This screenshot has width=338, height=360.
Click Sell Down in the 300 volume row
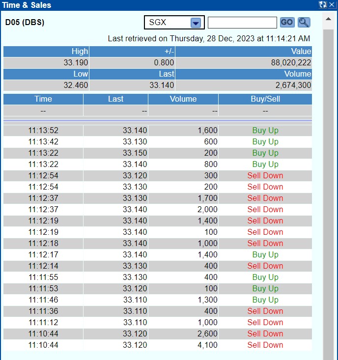point(265,175)
